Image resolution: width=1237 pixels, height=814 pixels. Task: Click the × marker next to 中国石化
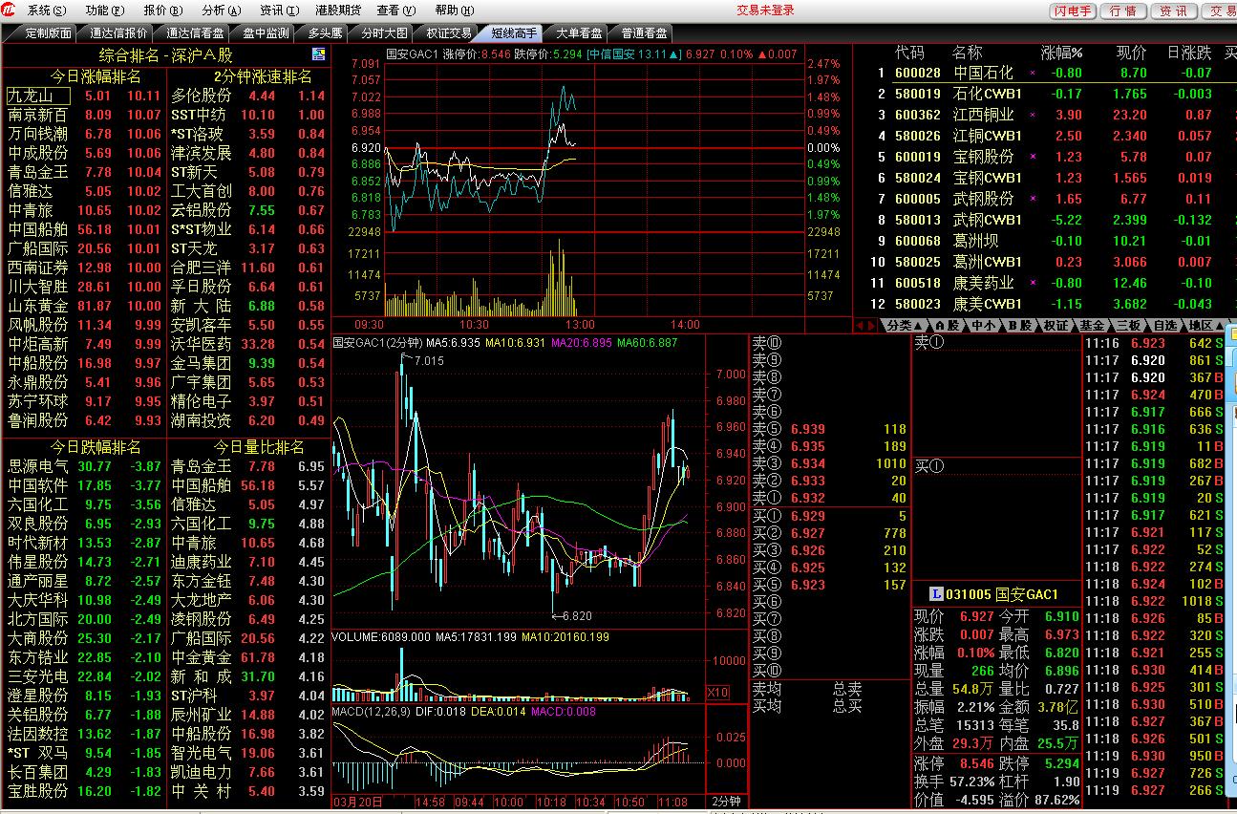click(1032, 74)
